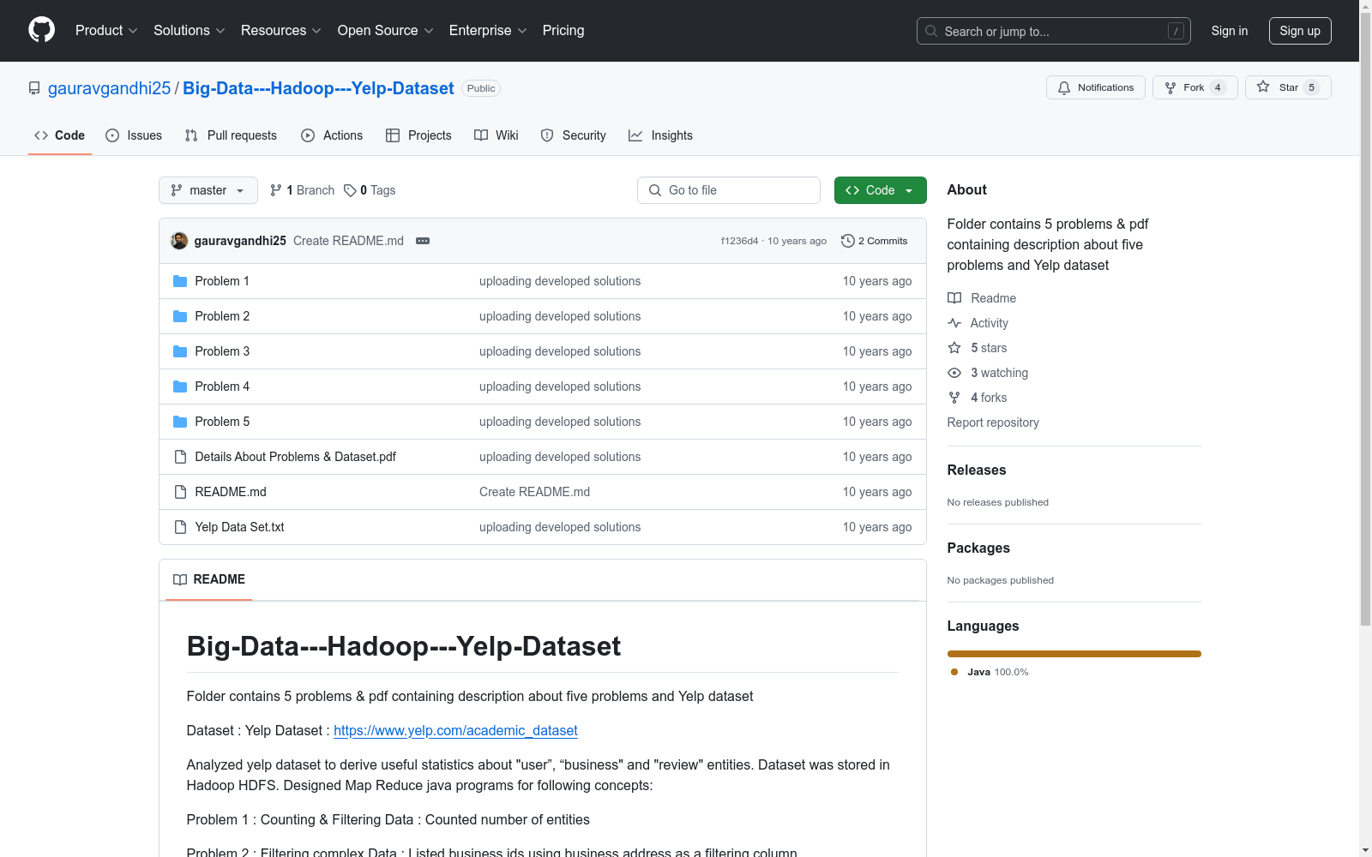The image size is (1372, 857).
Task: Expand the Resources menu
Action: tap(281, 31)
